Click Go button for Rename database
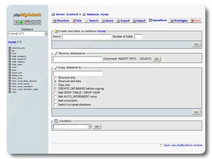 [157, 59]
